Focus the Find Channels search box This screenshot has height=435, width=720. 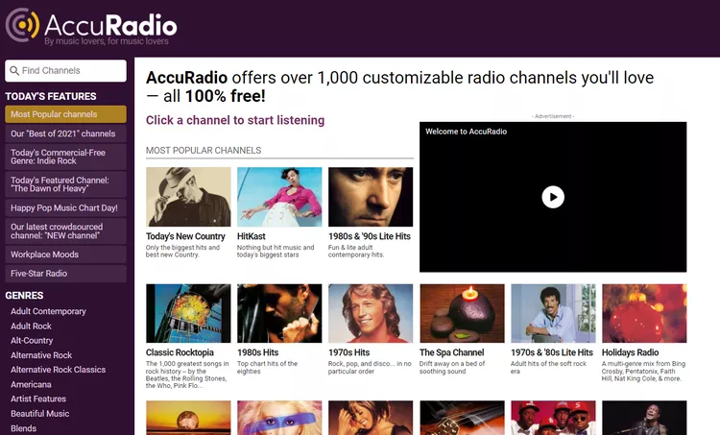[x=65, y=71]
